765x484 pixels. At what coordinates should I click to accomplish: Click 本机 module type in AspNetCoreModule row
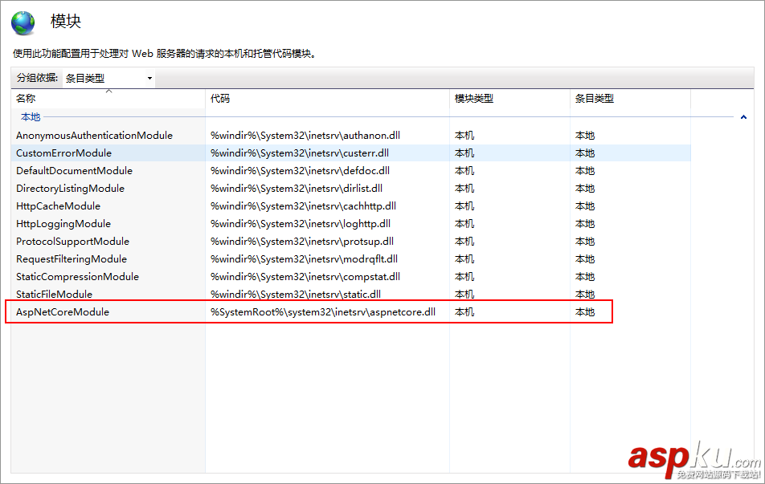(x=464, y=312)
